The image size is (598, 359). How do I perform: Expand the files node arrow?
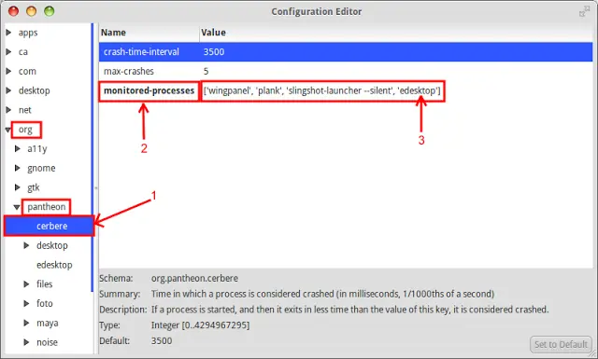(26, 284)
